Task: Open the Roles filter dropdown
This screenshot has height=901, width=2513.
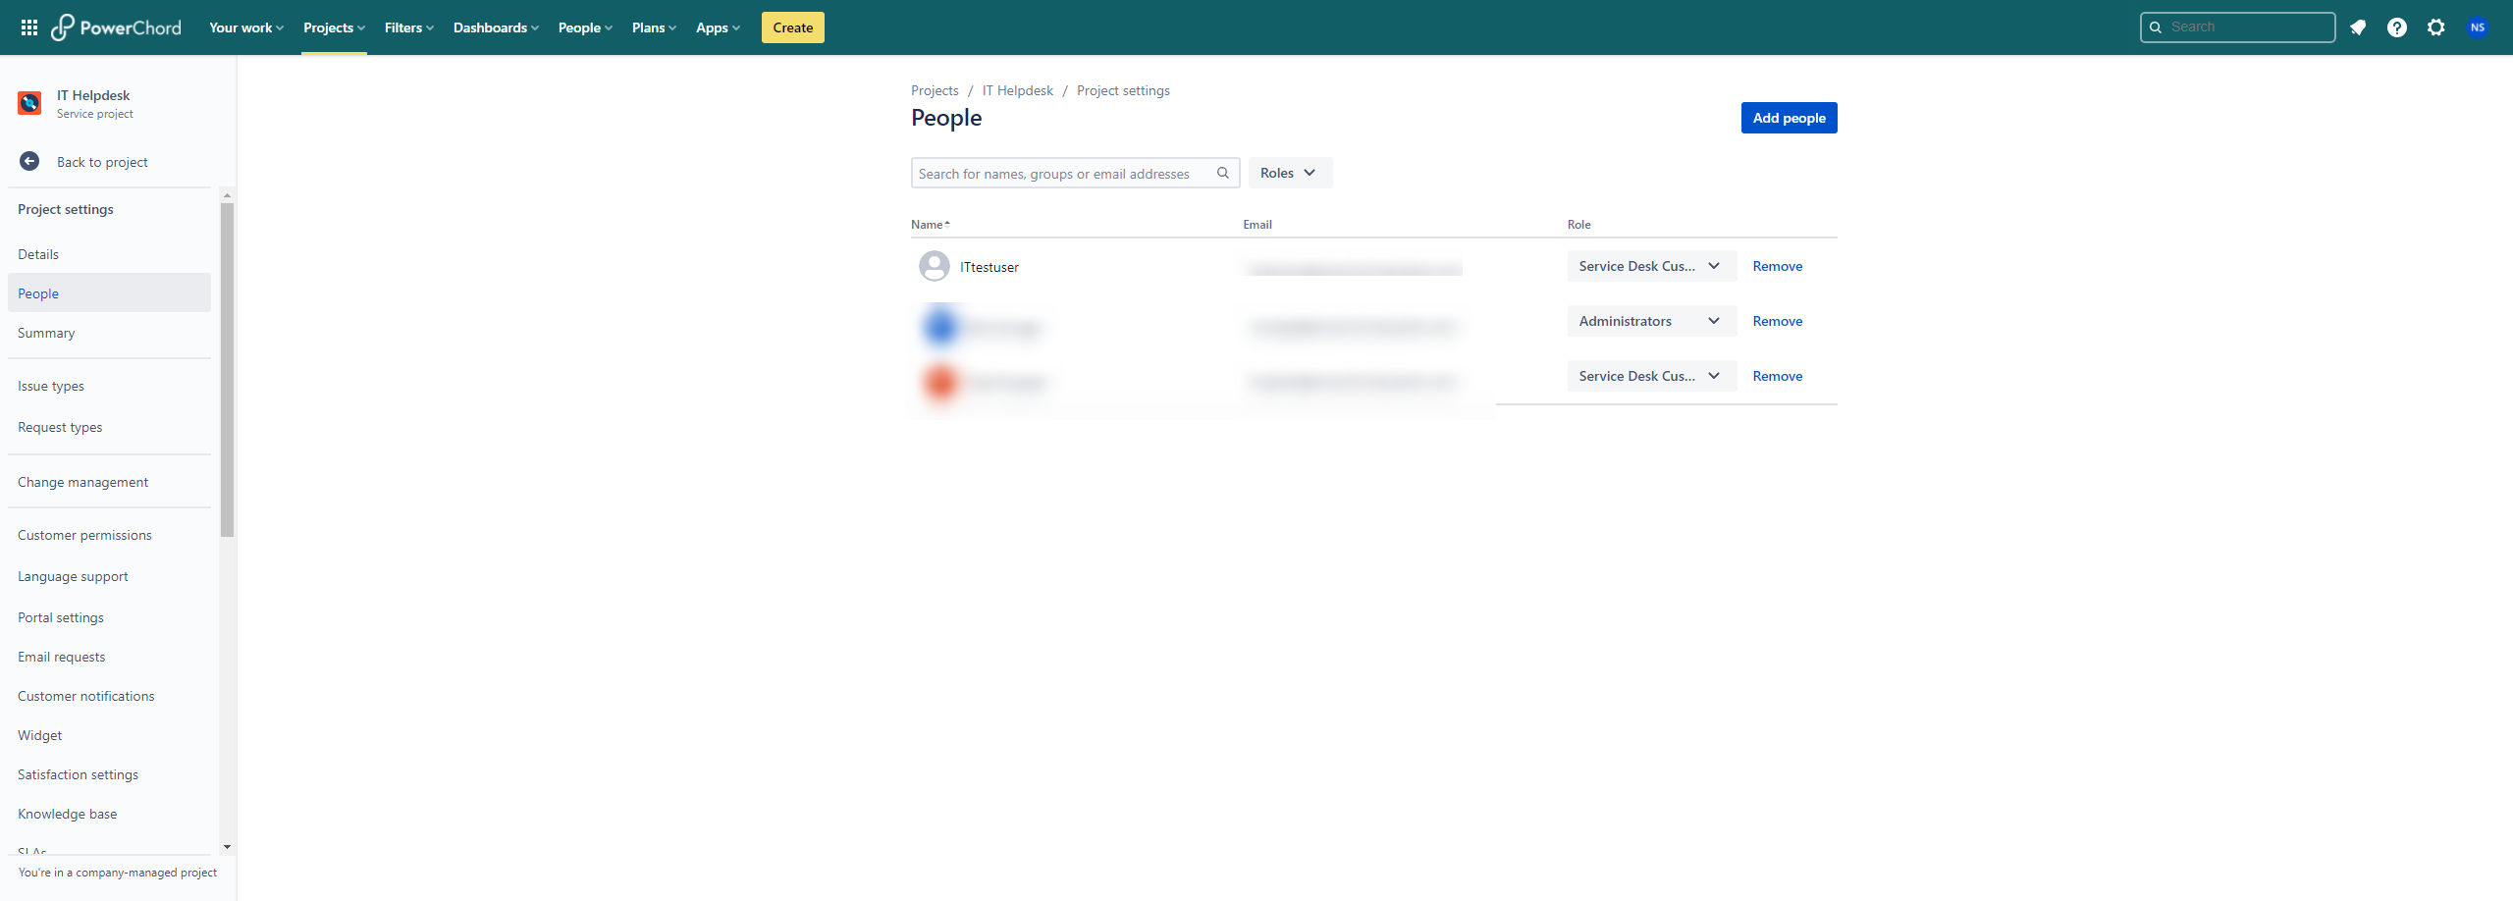Action: pyautogui.click(x=1290, y=173)
